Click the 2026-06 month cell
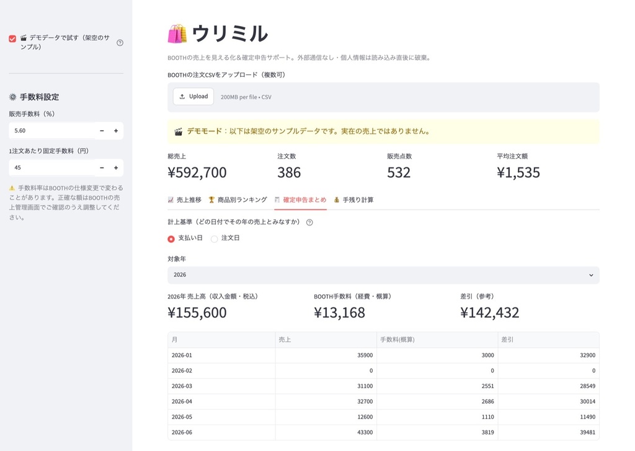635x451 pixels. 221,432
